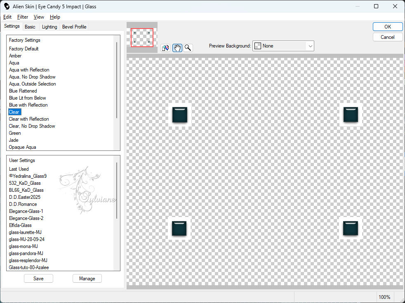Screen dimensions: 405x303
Task: Open the Filter menu
Action: pyautogui.click(x=22, y=17)
